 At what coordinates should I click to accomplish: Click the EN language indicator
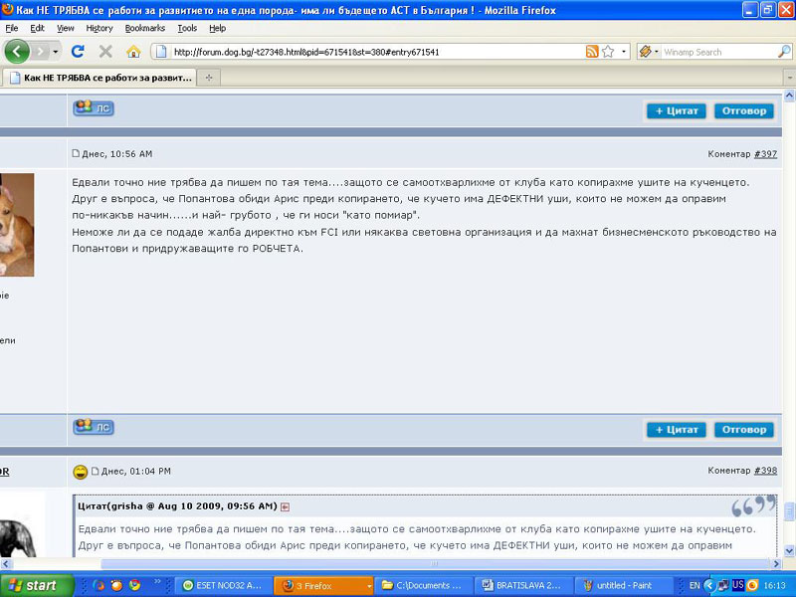pos(695,585)
